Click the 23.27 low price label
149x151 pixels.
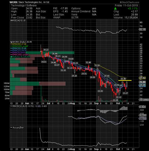(x=125, y=93)
